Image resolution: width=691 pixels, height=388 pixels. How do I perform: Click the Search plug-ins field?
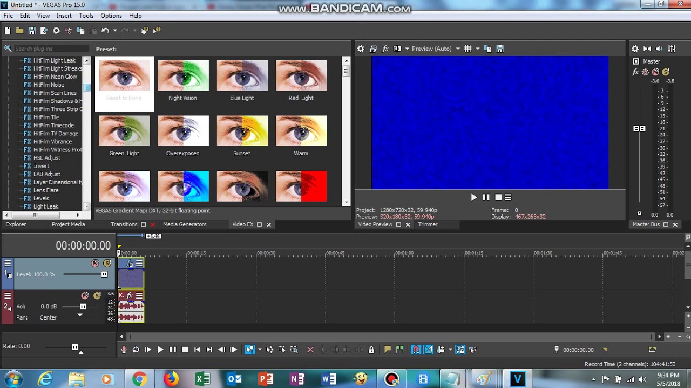[51, 48]
